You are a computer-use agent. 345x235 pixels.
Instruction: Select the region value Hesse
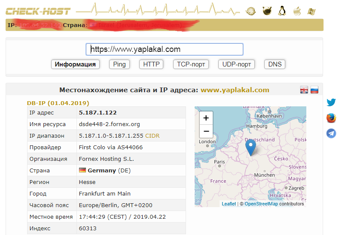(x=87, y=182)
